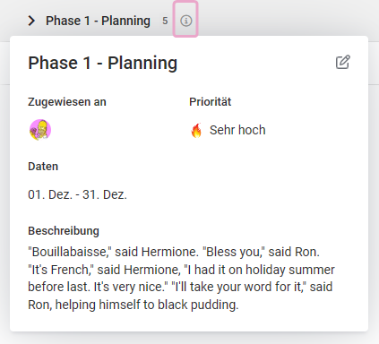The width and height of the screenshot is (379, 344).
Task: Click the gray header bar outside the popup
Action: tap(284, 18)
